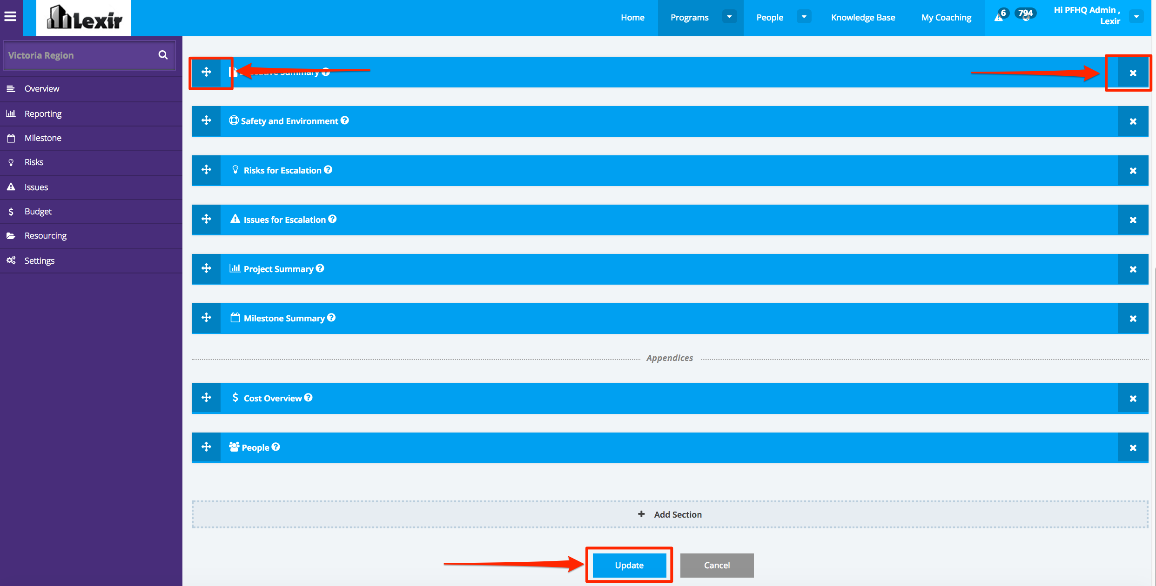Image resolution: width=1156 pixels, height=586 pixels.
Task: Click Add Section area
Action: [670, 514]
